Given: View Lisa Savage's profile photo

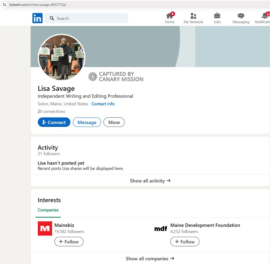Looking at the screenshot, I should pos(61,57).
